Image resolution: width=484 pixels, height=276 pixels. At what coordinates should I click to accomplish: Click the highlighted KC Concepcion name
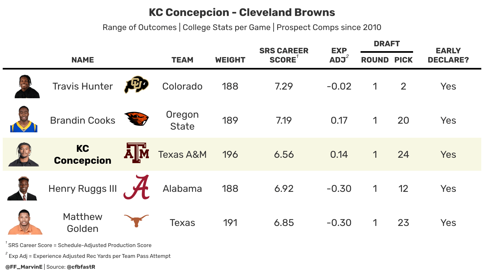(x=83, y=154)
